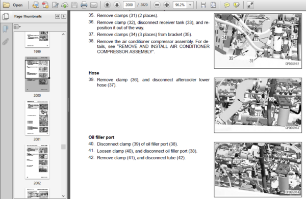Click the Page Thumbnails panel icon

(6, 16)
